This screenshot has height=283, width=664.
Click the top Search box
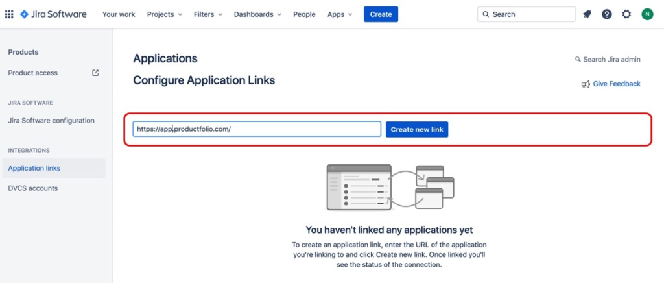(527, 14)
